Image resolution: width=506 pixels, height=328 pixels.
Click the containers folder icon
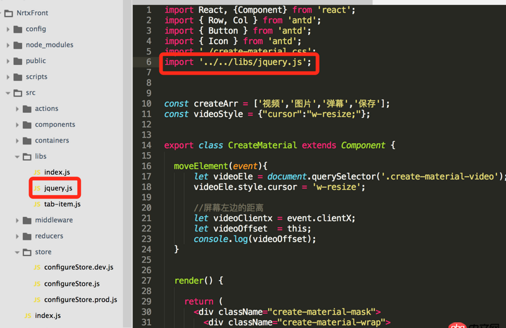pyautogui.click(x=27, y=141)
